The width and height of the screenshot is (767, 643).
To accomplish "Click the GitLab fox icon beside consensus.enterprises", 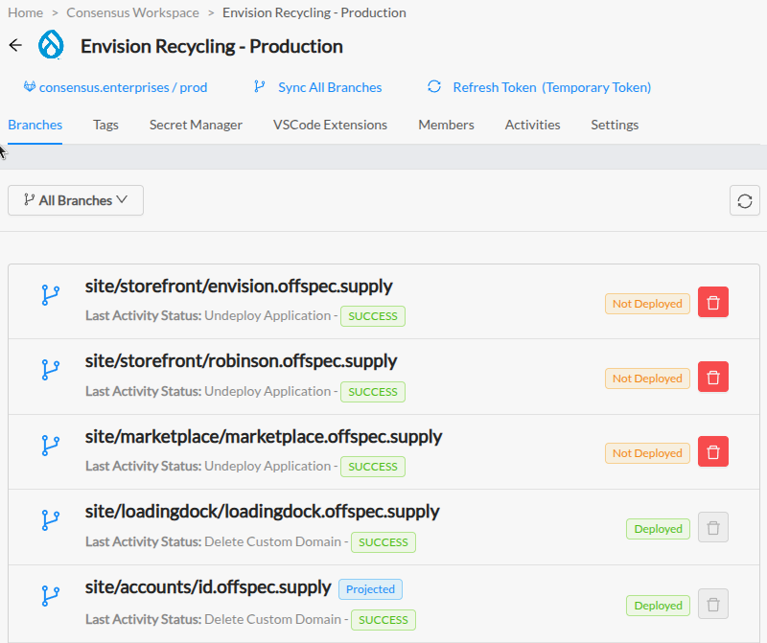I will tap(30, 86).
